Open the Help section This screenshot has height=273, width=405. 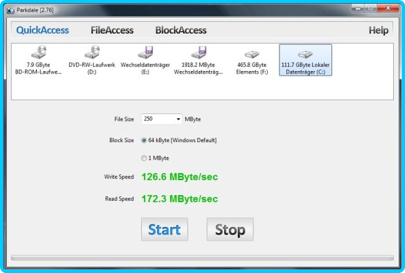point(378,31)
